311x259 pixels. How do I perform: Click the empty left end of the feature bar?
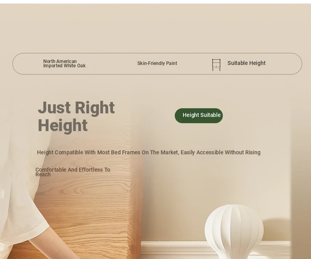(28, 64)
